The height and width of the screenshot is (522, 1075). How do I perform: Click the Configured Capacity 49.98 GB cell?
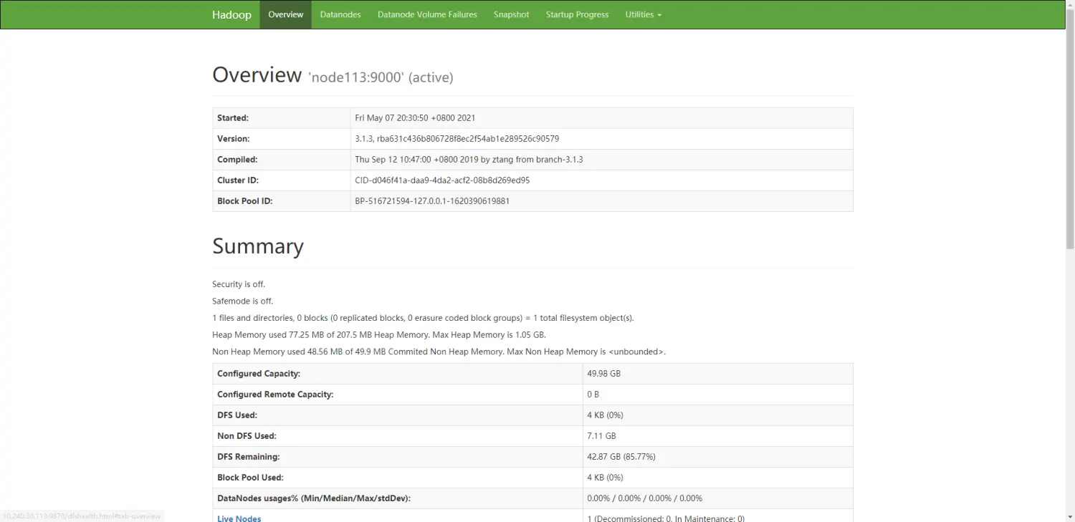pyautogui.click(x=603, y=374)
